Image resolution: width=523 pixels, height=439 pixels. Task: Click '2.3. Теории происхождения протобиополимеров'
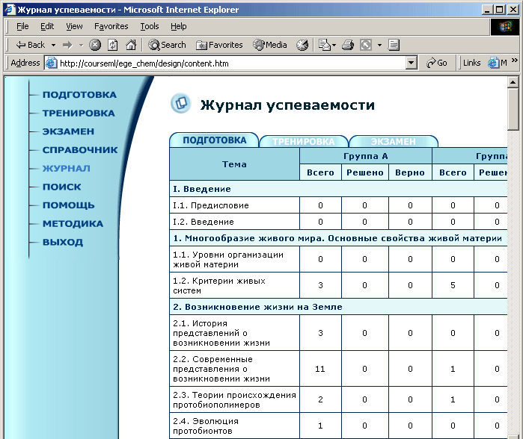234,400
